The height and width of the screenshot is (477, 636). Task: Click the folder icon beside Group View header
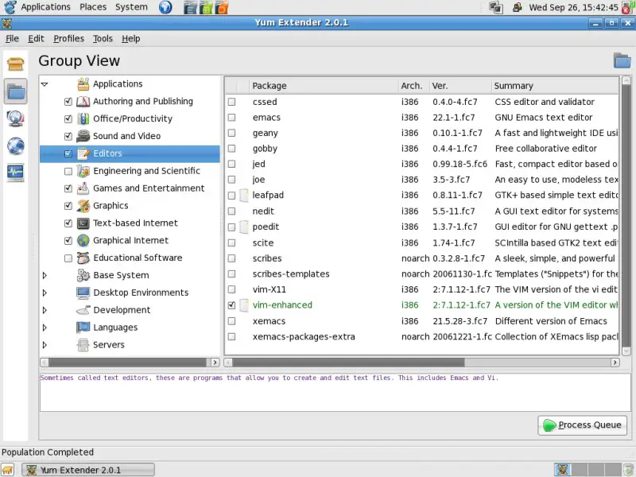pos(622,61)
